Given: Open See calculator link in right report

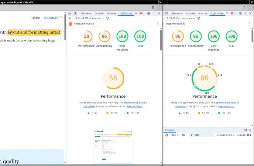Looking at the screenshot, I should [226, 106].
